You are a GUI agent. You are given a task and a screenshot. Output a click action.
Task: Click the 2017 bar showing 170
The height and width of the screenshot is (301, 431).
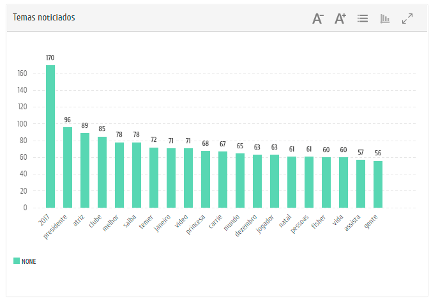click(x=50, y=136)
